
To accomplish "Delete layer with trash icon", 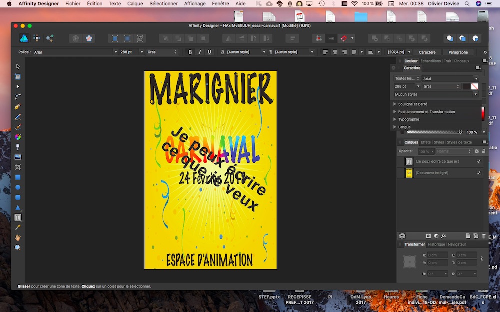I will tap(484, 236).
